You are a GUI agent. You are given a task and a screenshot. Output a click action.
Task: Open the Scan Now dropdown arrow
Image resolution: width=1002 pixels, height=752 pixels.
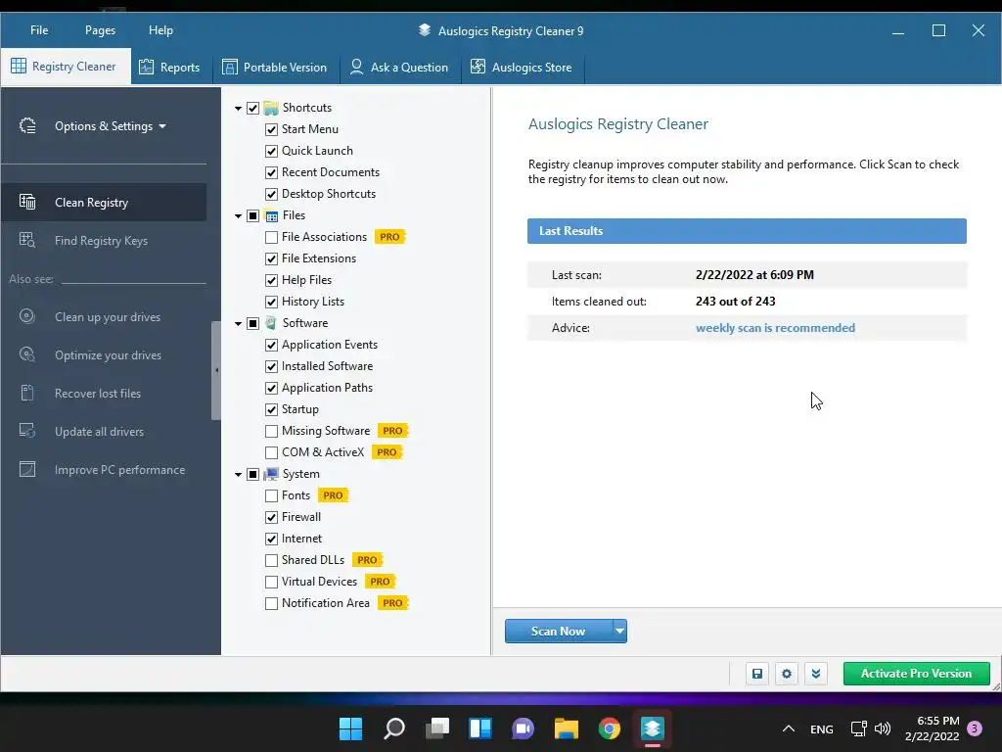pos(619,631)
